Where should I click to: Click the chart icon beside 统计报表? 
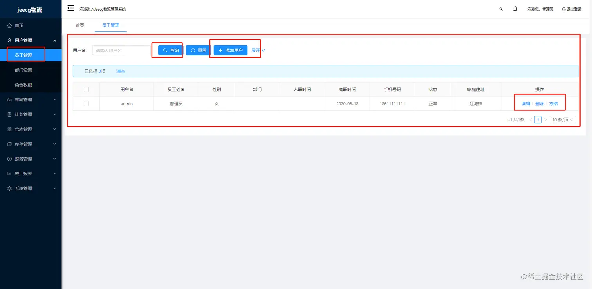[x=10, y=173]
